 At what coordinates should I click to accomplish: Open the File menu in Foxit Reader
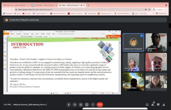(x=6, y=34)
